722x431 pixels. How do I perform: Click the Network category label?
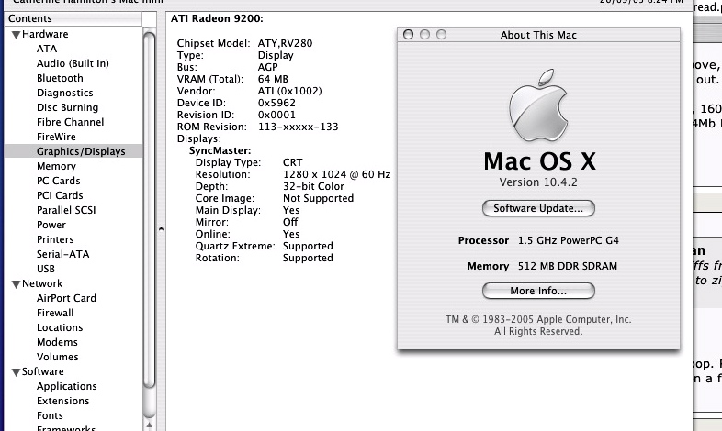point(42,283)
